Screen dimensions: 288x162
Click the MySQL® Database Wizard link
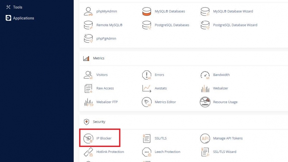233,11
